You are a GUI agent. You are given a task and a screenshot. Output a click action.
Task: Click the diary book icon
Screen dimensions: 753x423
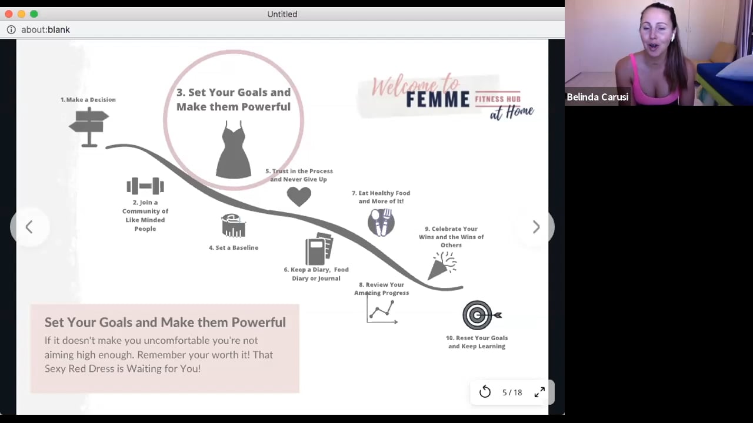(x=319, y=249)
